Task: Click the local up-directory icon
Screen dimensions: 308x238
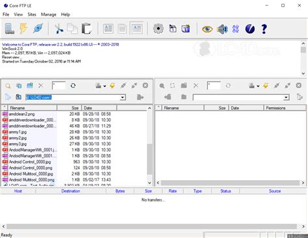Action: (19, 97)
